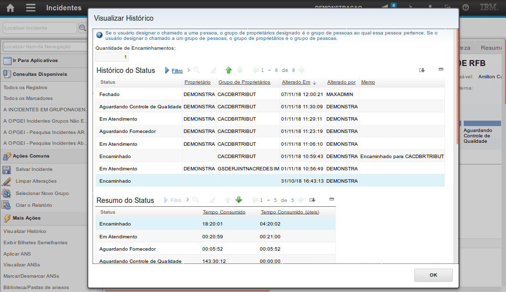This screenshot has height=292, width=506.
Task: Click the Selecionar Novo Grupo people icon
Action: tap(6, 193)
